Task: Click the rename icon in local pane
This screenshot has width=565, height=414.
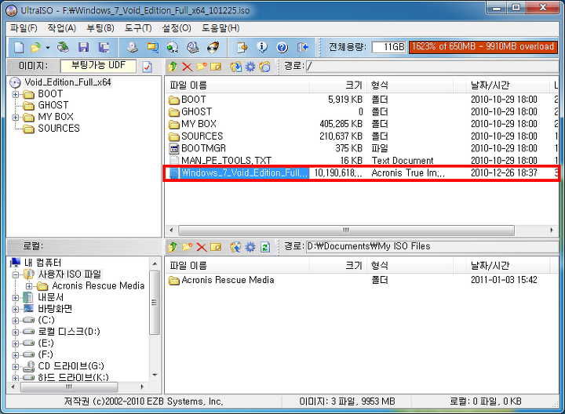Action: point(216,247)
